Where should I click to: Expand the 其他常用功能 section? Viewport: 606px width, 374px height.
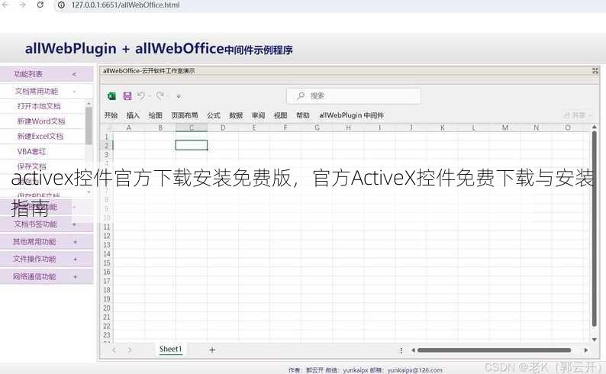click(x=75, y=241)
